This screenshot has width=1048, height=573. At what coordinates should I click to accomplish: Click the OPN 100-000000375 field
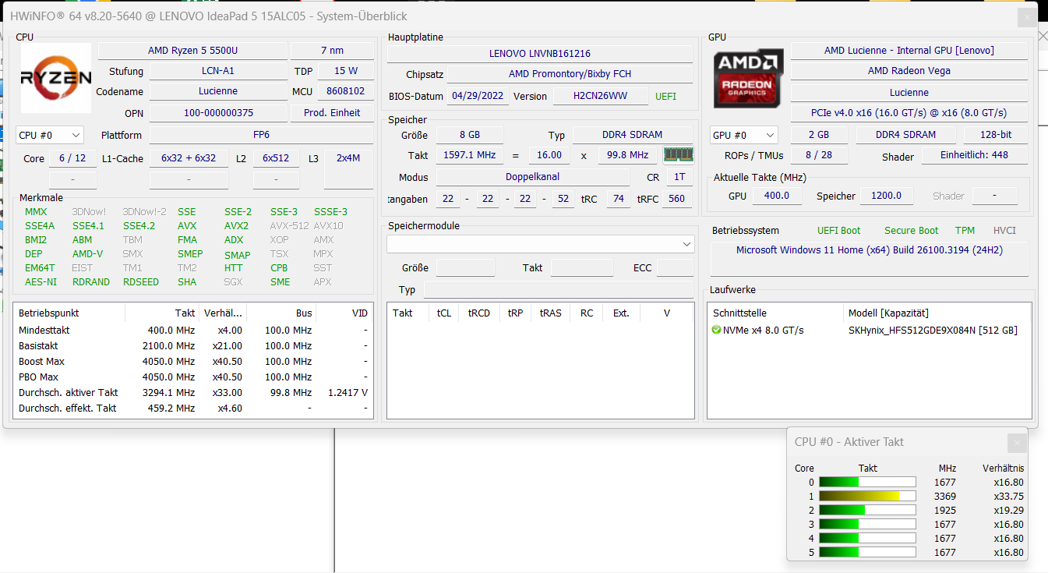tap(218, 113)
